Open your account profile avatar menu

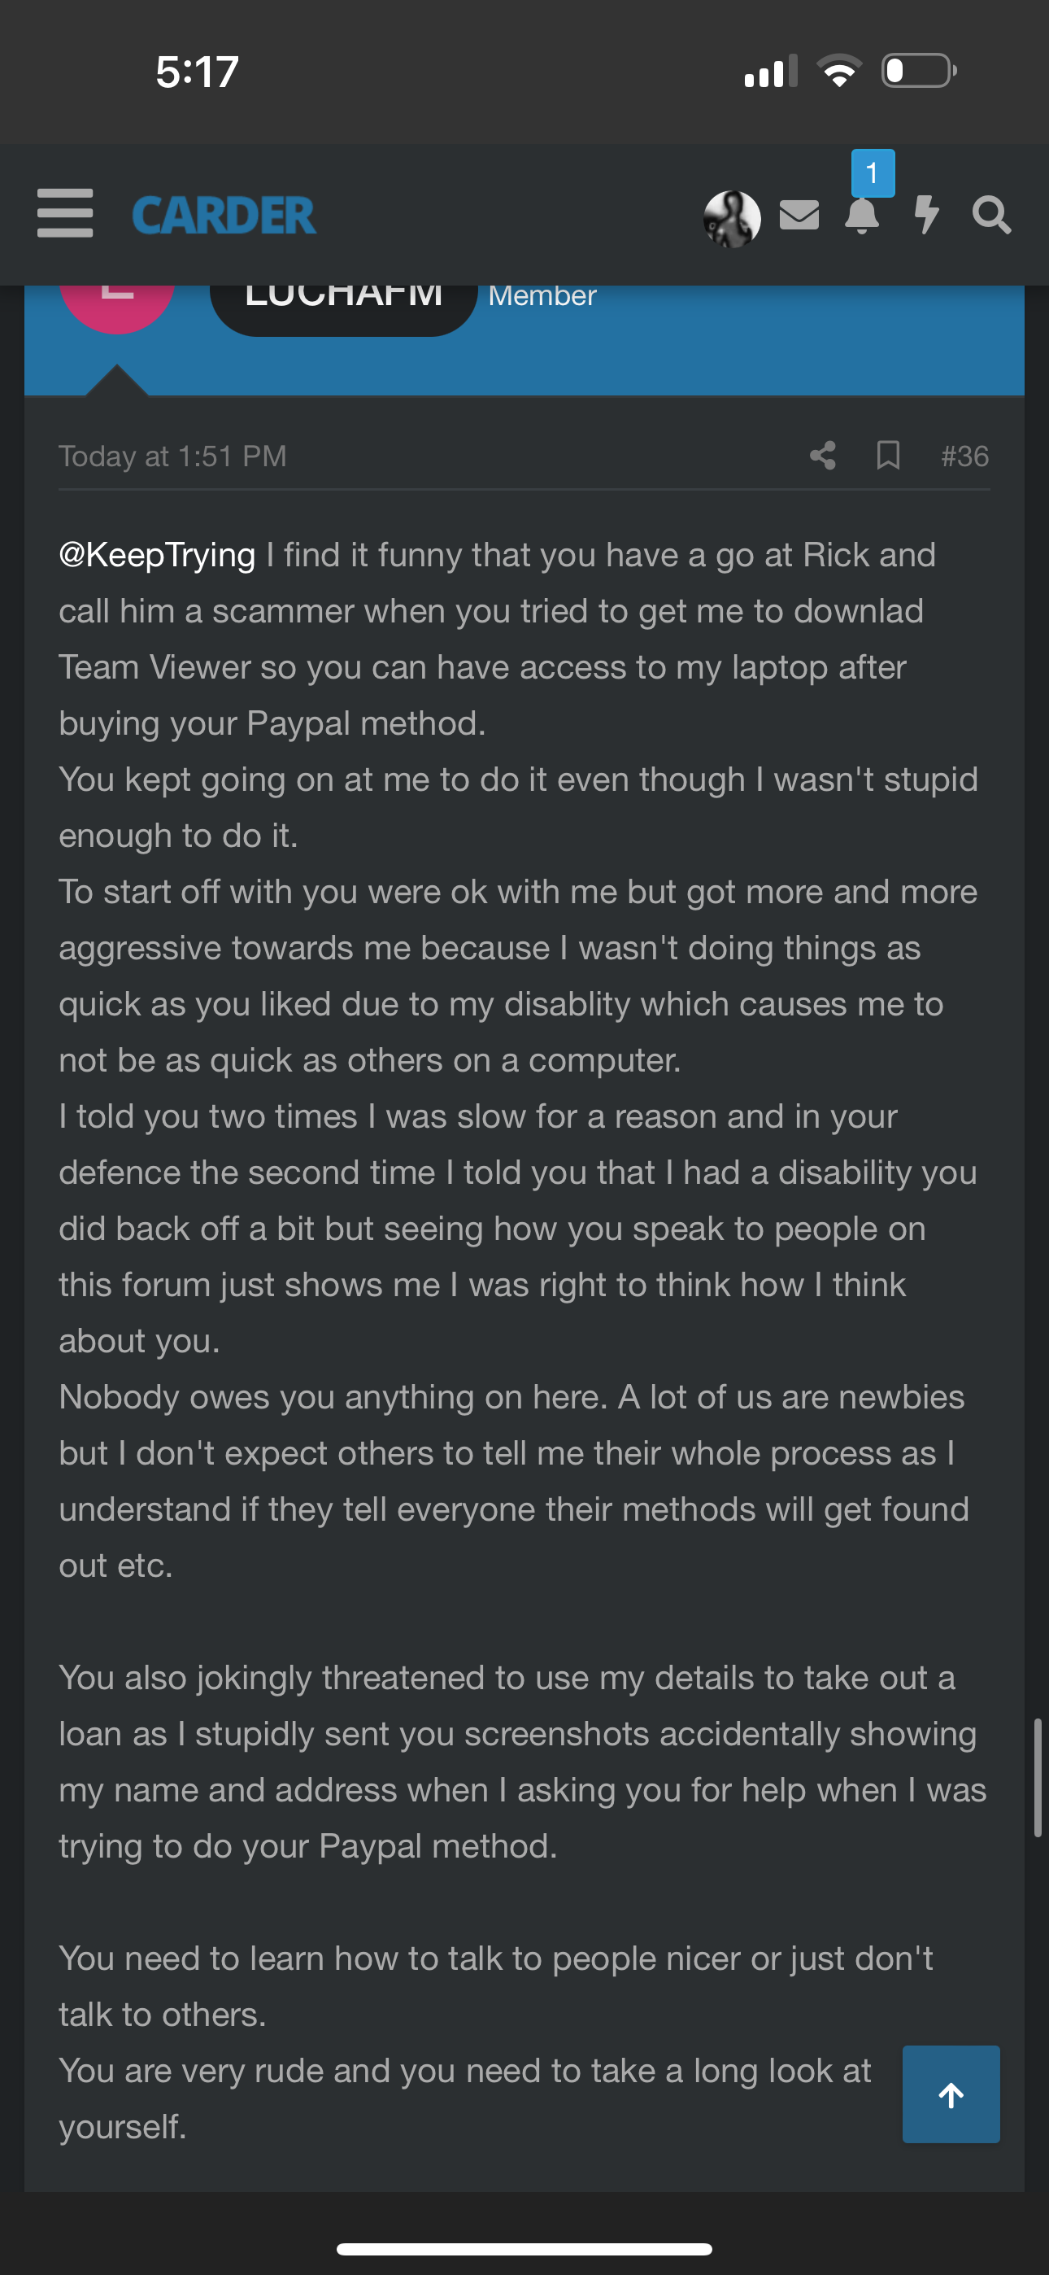click(732, 218)
